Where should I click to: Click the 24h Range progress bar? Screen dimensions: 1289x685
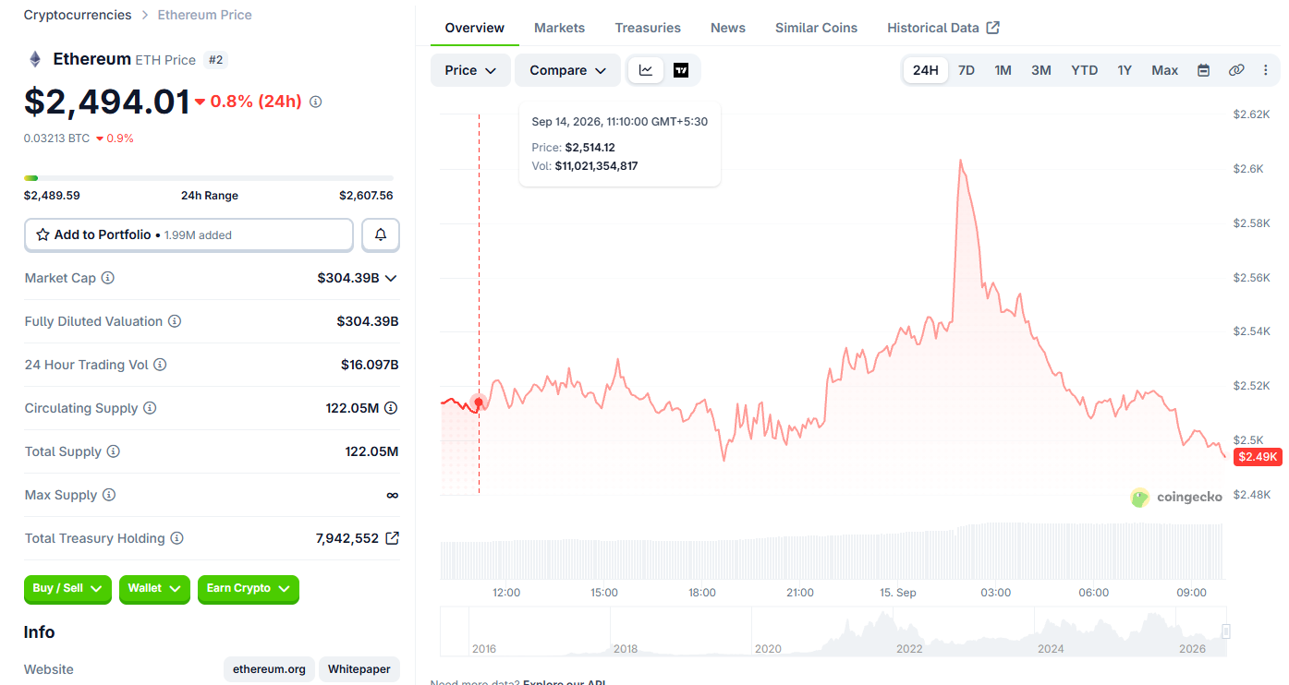(x=209, y=178)
